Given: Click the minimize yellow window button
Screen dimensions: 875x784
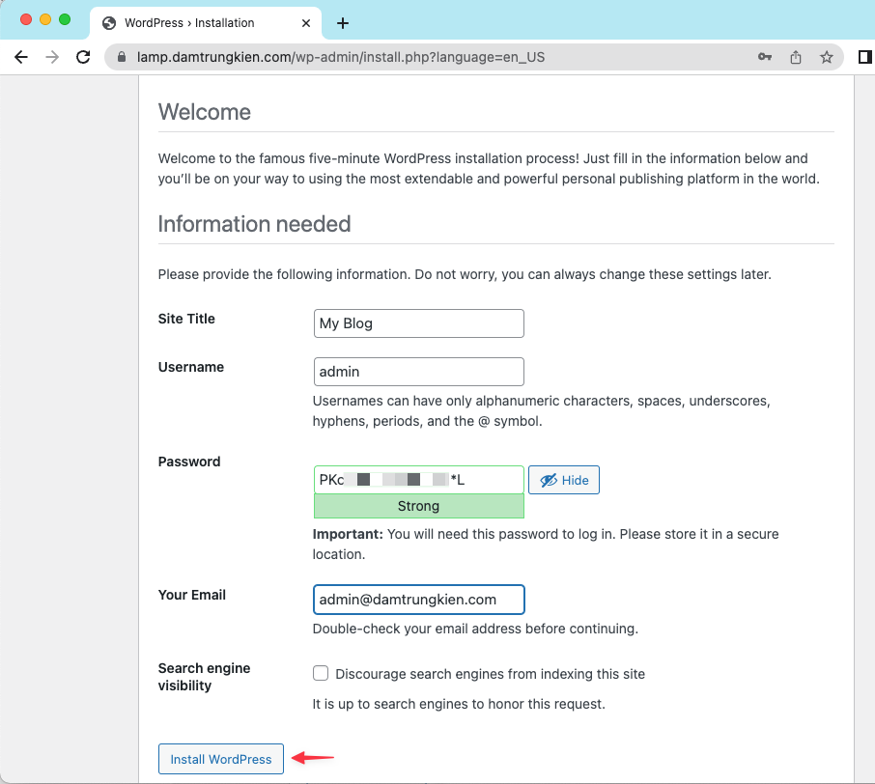Looking at the screenshot, I should 45,19.
